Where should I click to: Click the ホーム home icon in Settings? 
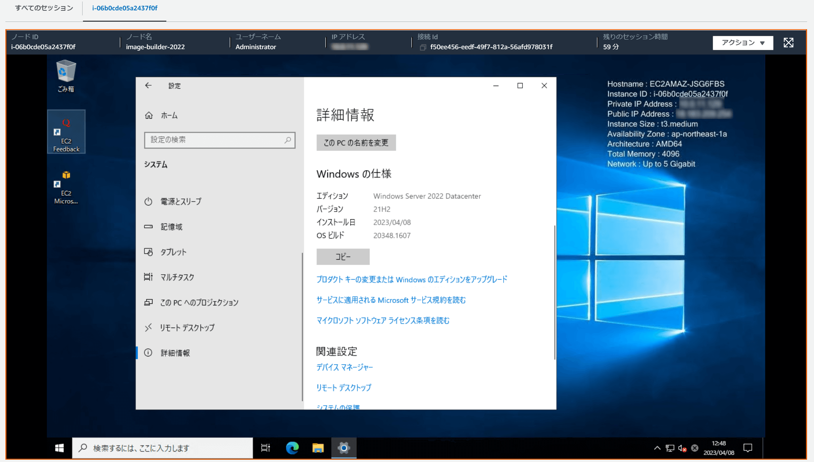coord(149,115)
